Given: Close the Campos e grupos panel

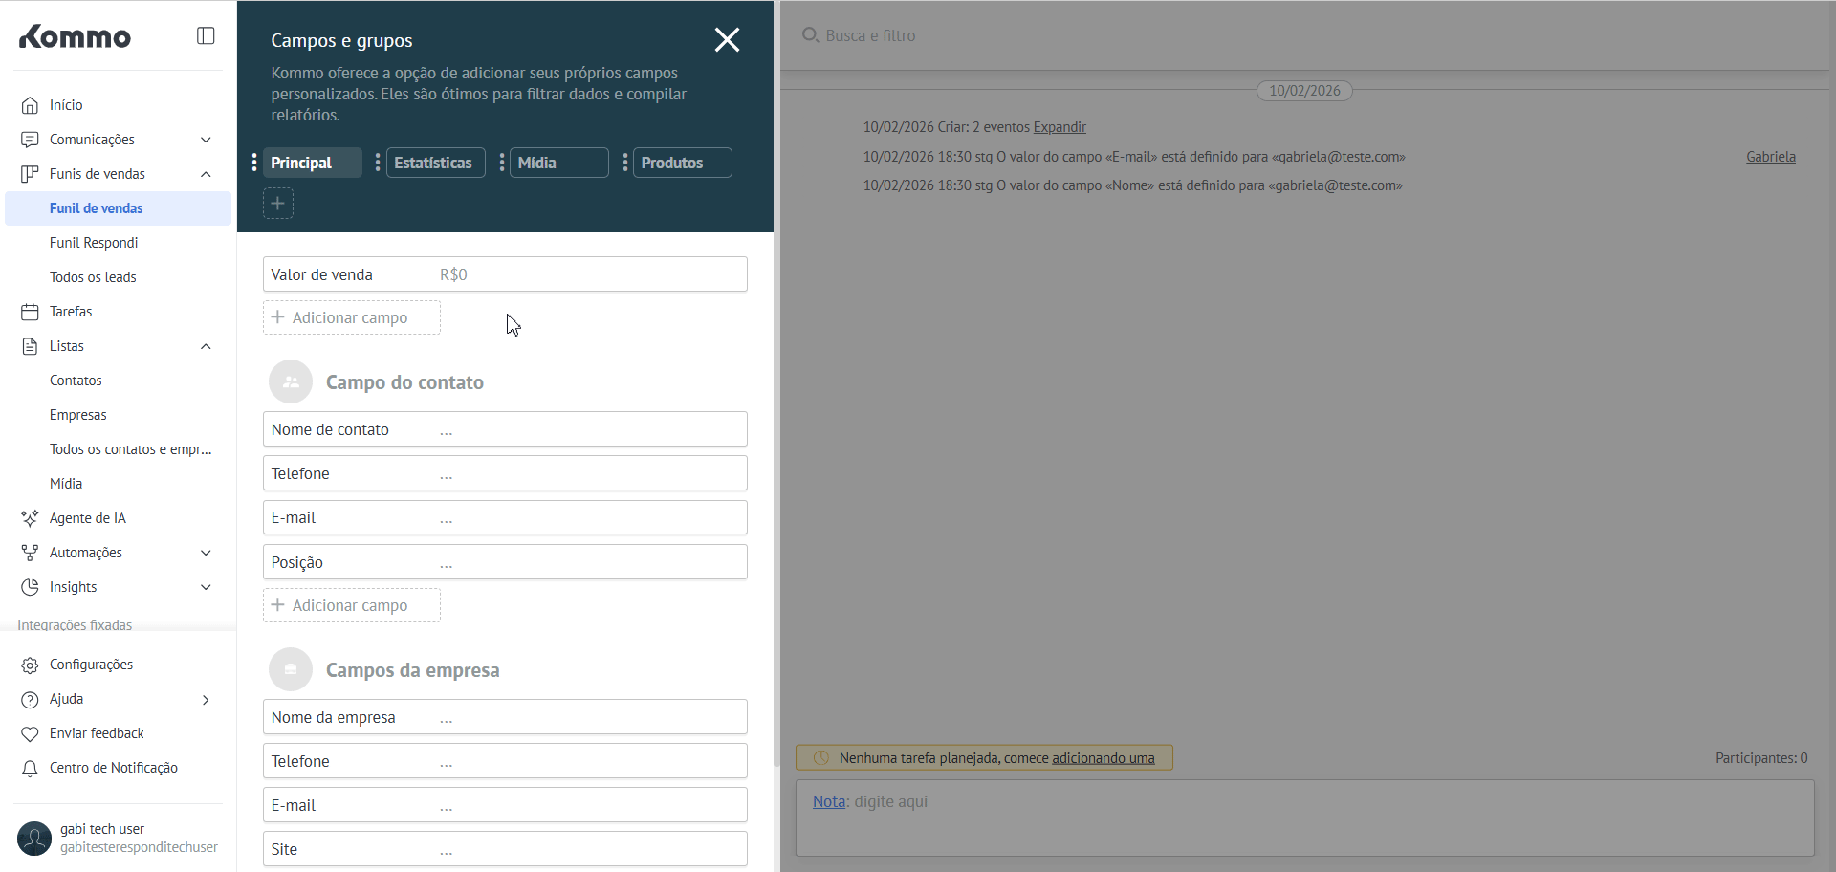Looking at the screenshot, I should (x=727, y=39).
